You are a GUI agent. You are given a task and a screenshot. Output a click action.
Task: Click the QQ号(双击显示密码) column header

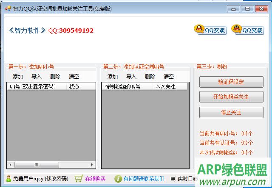pos(37,86)
